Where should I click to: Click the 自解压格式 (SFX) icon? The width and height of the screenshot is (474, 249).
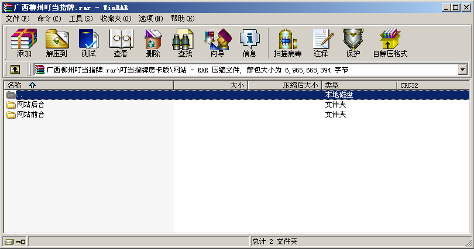tap(390, 43)
